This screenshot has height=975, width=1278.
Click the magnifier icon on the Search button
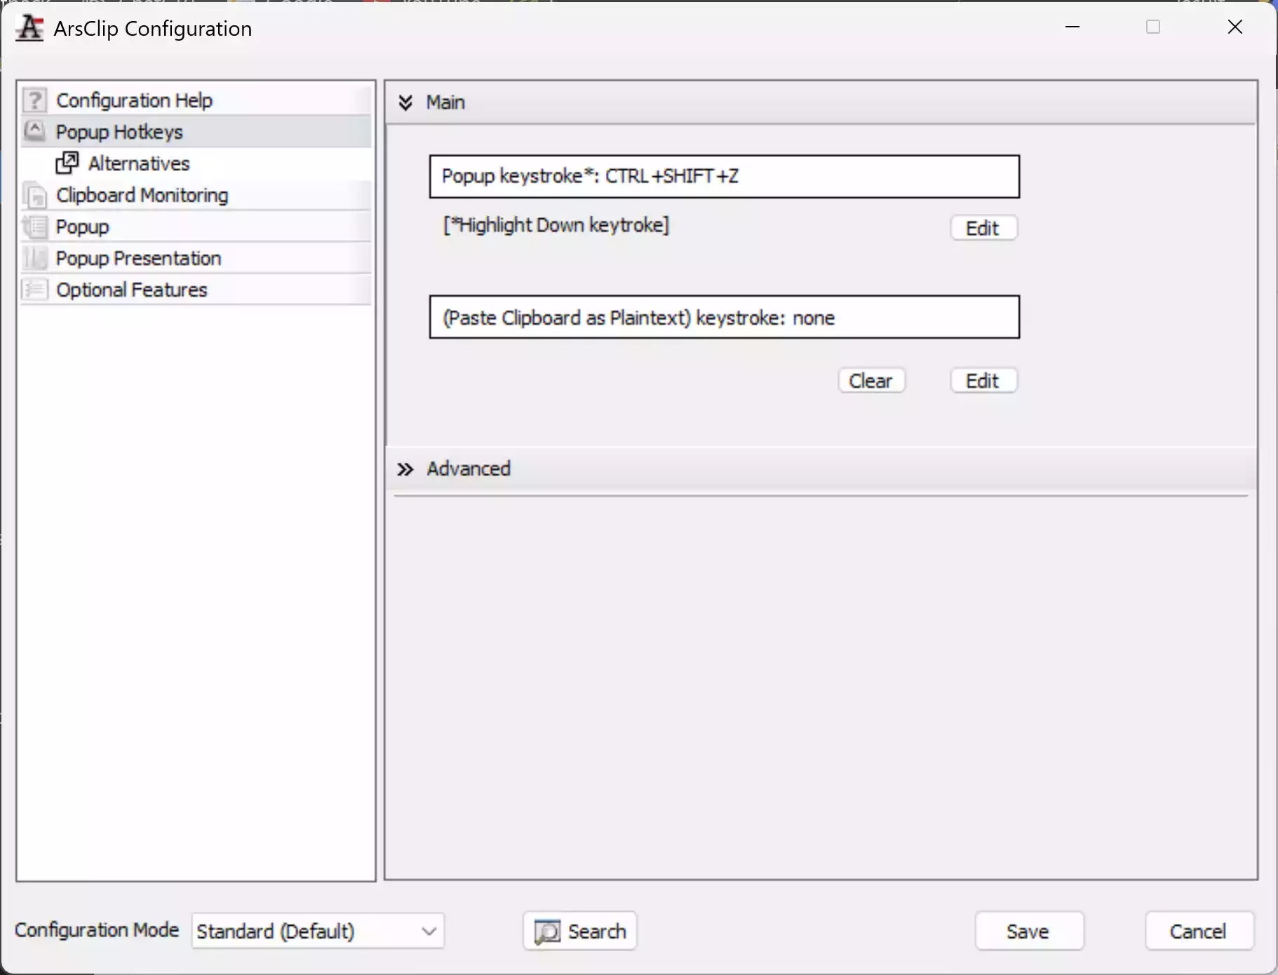coord(546,931)
